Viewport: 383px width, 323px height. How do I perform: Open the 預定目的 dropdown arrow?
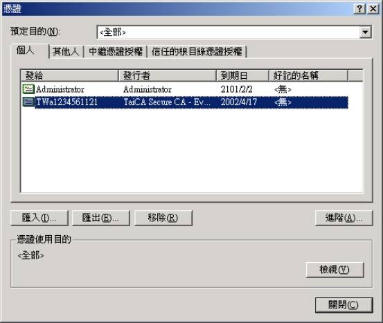[366, 33]
